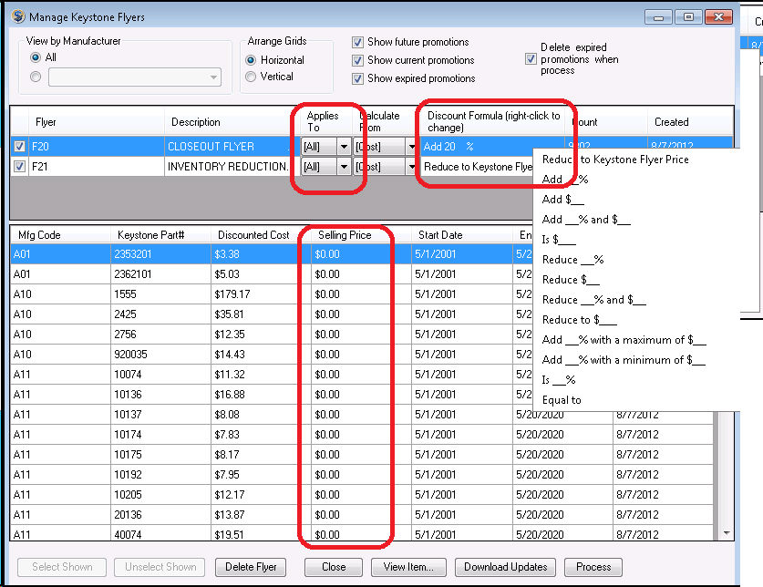Choose Vertical grid arrangement
This screenshot has height=587, width=763.
[251, 77]
